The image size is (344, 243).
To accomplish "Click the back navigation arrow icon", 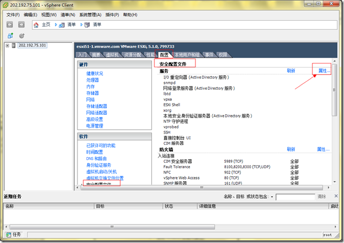I will (10, 25).
